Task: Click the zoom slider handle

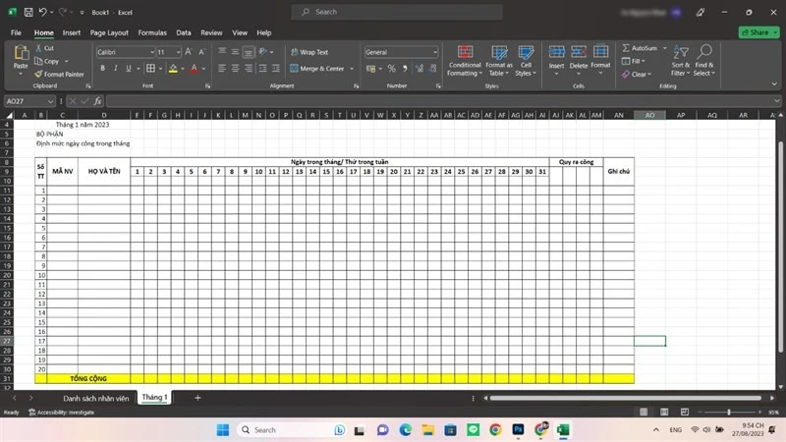Action: tap(729, 412)
